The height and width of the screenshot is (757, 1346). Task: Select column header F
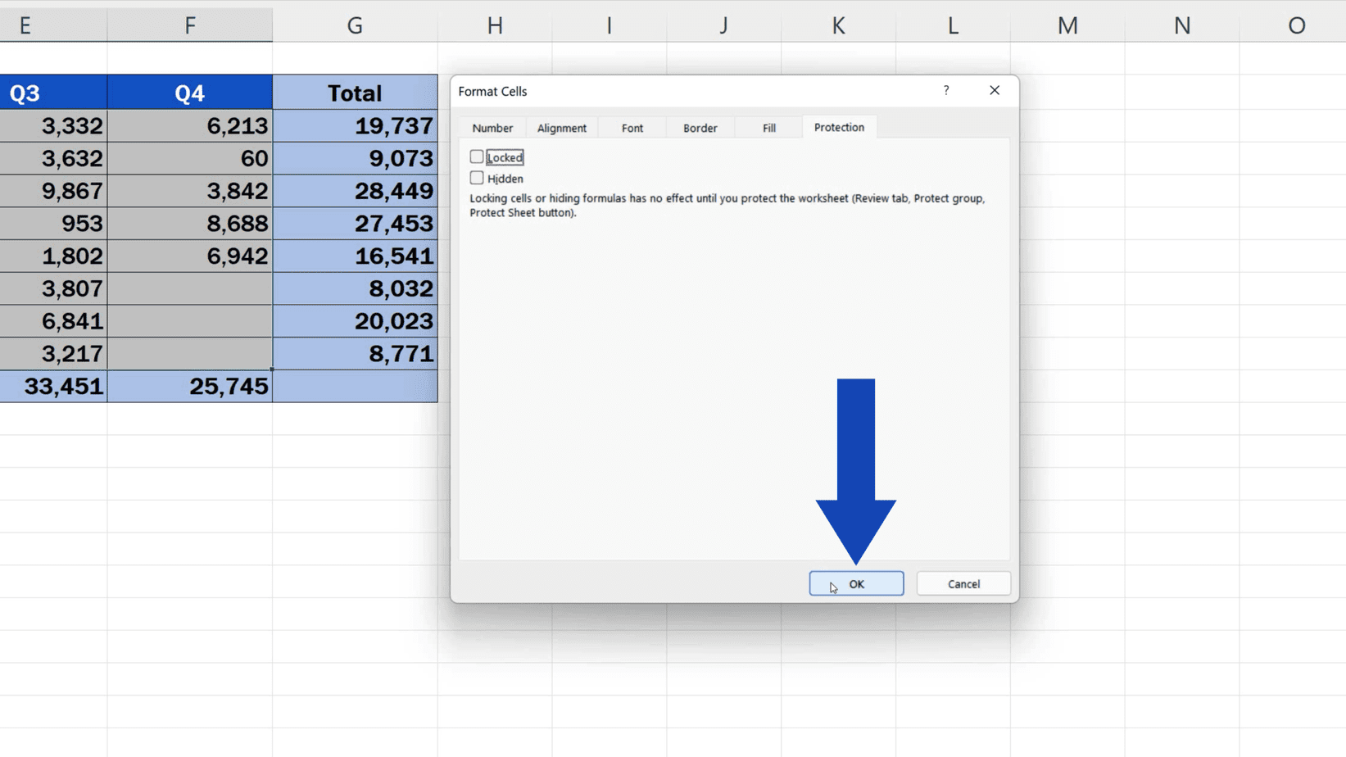(x=189, y=25)
